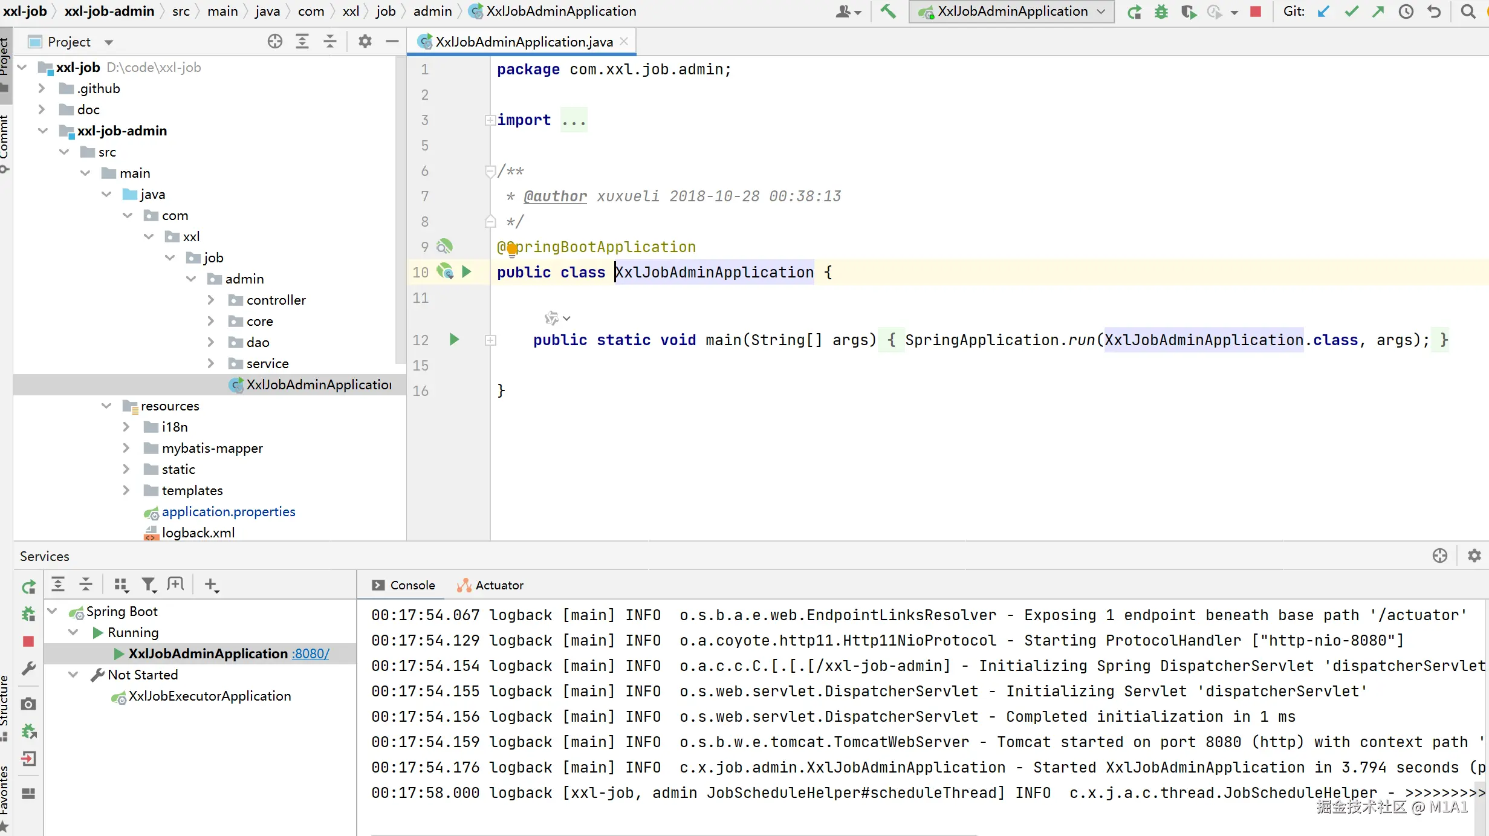Click the Debug bug icon in toolbar

[x=1161, y=11]
